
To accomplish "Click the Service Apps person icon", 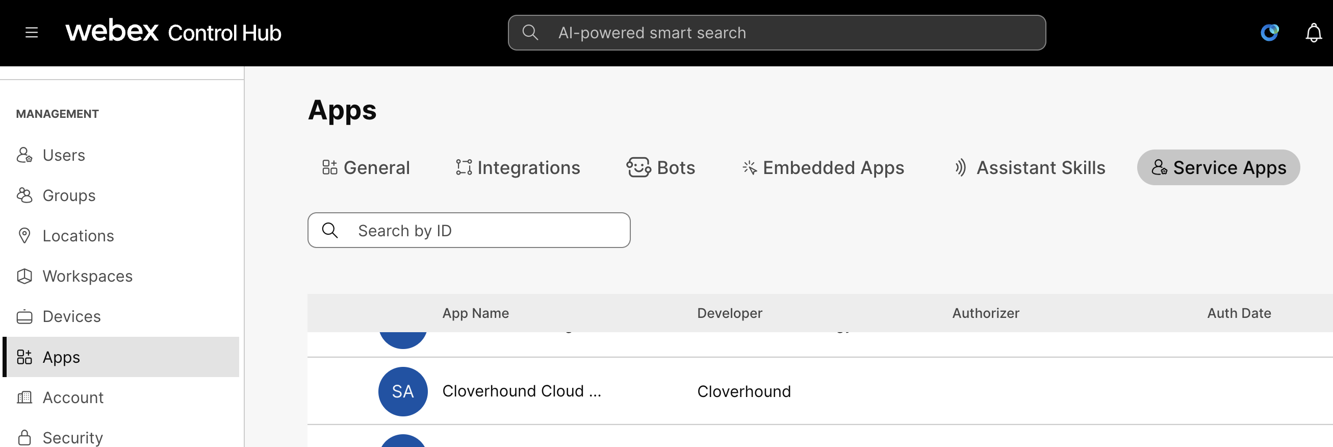I will (x=1159, y=167).
